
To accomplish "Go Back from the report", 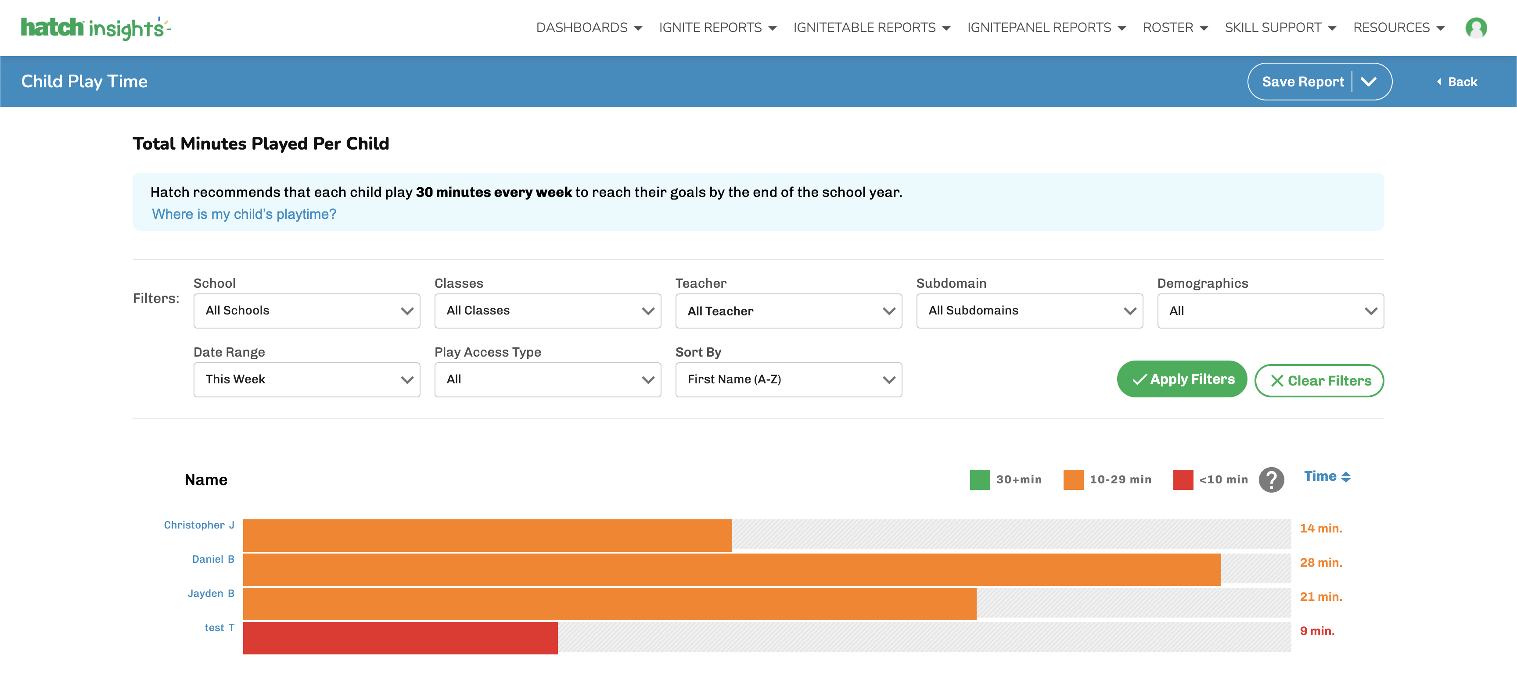I will (1456, 82).
